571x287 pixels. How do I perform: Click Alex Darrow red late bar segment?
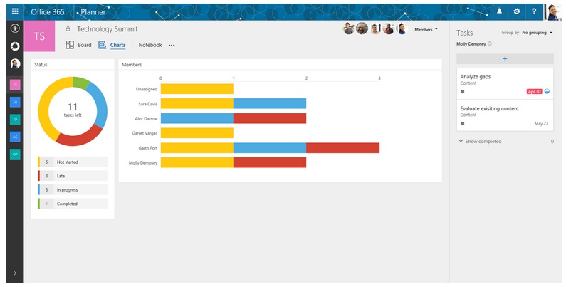(x=270, y=118)
